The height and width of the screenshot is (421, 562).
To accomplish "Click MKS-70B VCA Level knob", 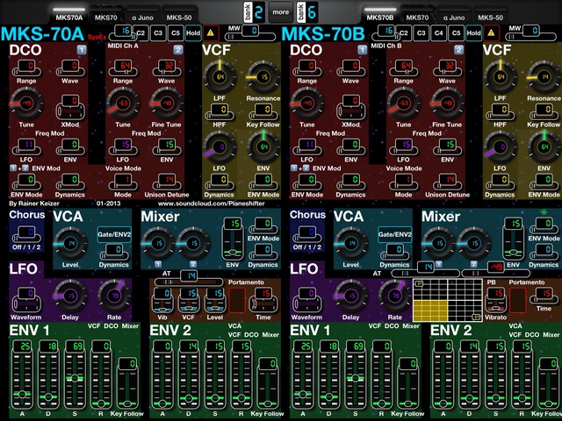I will (x=351, y=244).
